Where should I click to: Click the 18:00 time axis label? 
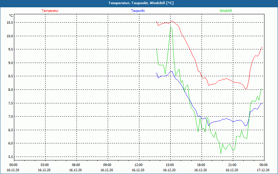tap(201, 165)
